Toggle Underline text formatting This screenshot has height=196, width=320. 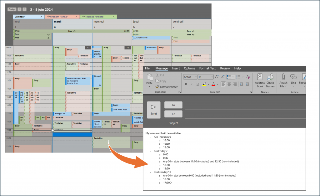click(x=197, y=84)
